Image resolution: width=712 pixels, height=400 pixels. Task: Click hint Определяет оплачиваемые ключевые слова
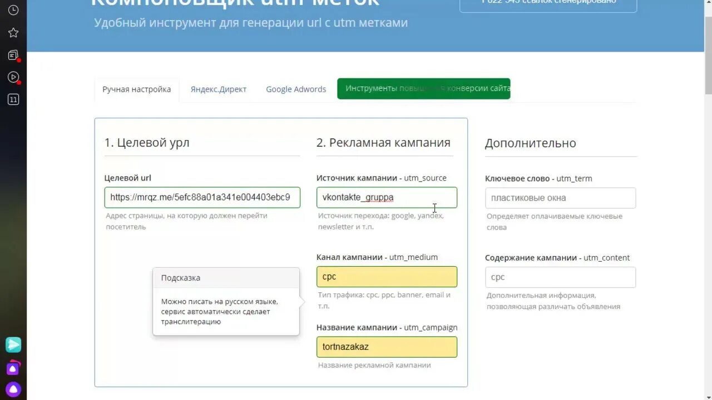pos(555,222)
